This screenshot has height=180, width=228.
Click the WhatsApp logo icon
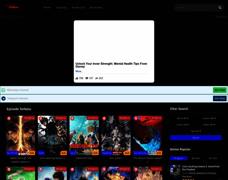(3, 90)
